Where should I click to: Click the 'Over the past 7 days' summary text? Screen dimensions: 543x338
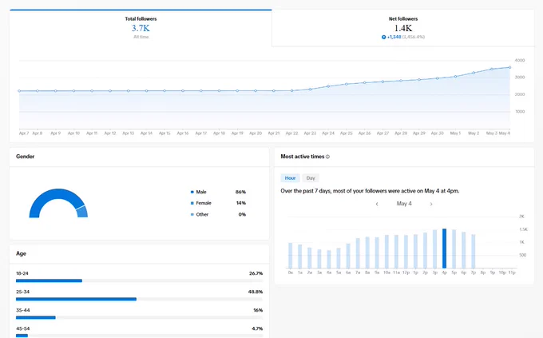(370, 191)
